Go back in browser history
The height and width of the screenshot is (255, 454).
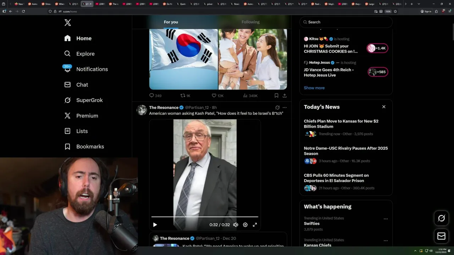pyautogui.click(x=11, y=11)
